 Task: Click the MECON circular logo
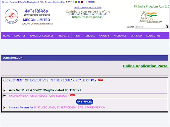[12, 16]
